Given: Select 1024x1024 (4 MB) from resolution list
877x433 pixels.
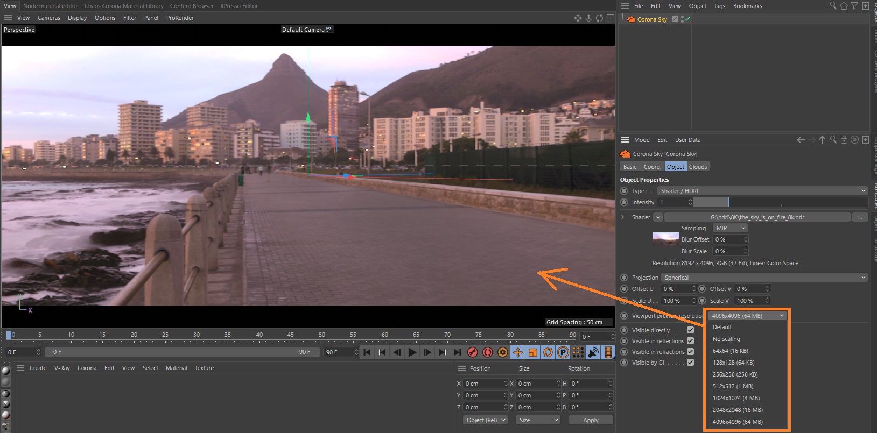Looking at the screenshot, I should [x=736, y=398].
